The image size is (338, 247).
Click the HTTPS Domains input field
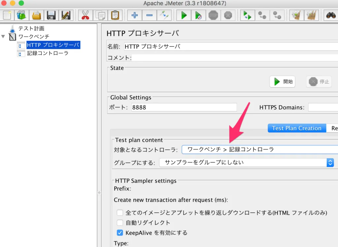point(323,107)
